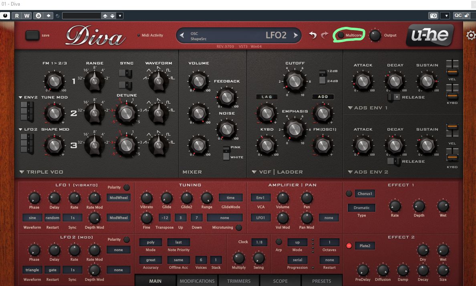This screenshot has height=286, width=476.
Task: Switch to the MODIFICATIONS tab
Action: click(197, 281)
